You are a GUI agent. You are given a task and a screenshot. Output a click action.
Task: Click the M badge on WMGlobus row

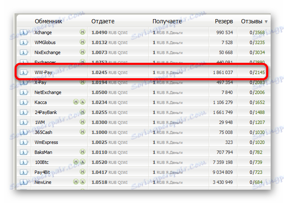click(82, 42)
